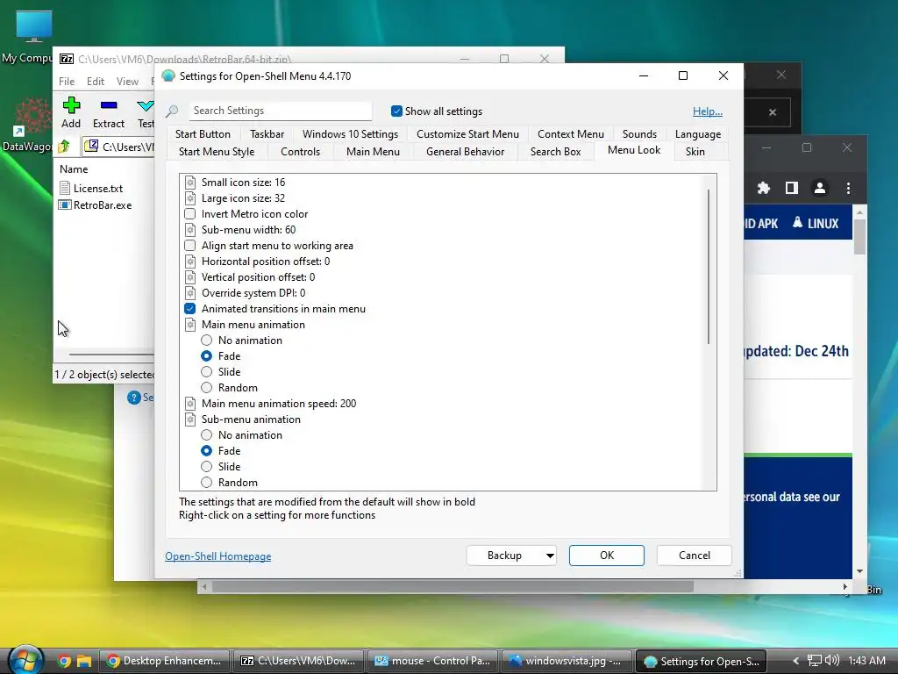This screenshot has width=898, height=674.
Task: Open File Explorer from the taskbar
Action: pos(84,661)
